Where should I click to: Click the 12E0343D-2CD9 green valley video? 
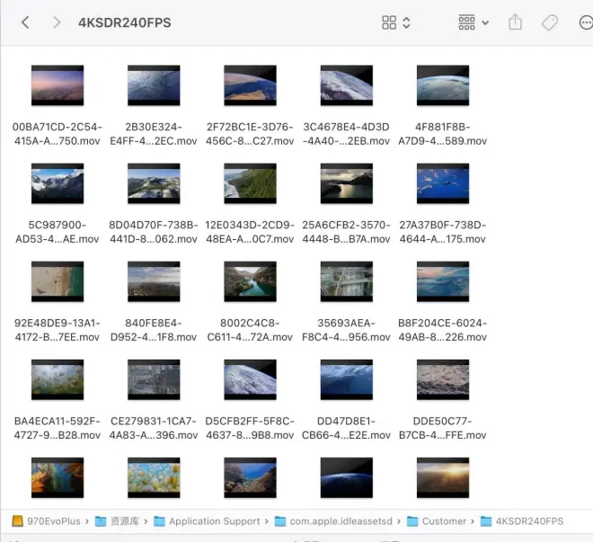click(250, 183)
